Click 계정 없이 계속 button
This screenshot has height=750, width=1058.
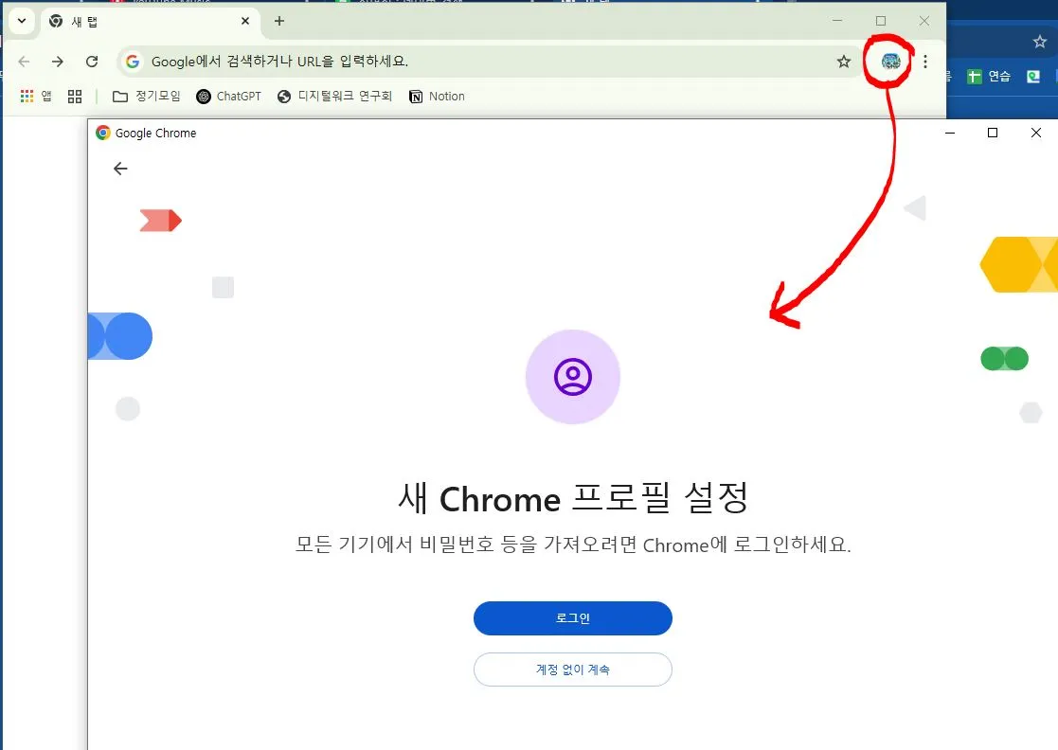[573, 670]
